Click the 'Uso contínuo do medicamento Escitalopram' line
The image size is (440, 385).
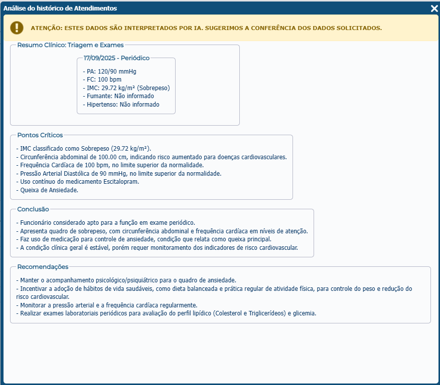pos(77,182)
